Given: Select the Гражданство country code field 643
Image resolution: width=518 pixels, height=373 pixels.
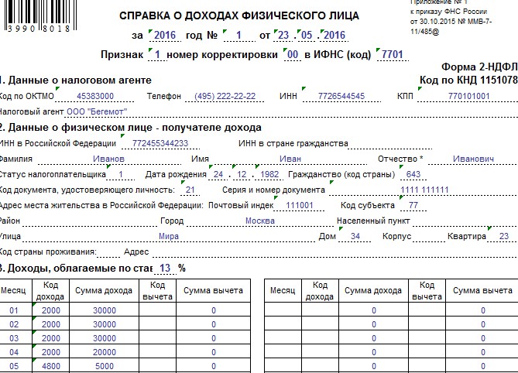Looking at the screenshot, I should (413, 174).
